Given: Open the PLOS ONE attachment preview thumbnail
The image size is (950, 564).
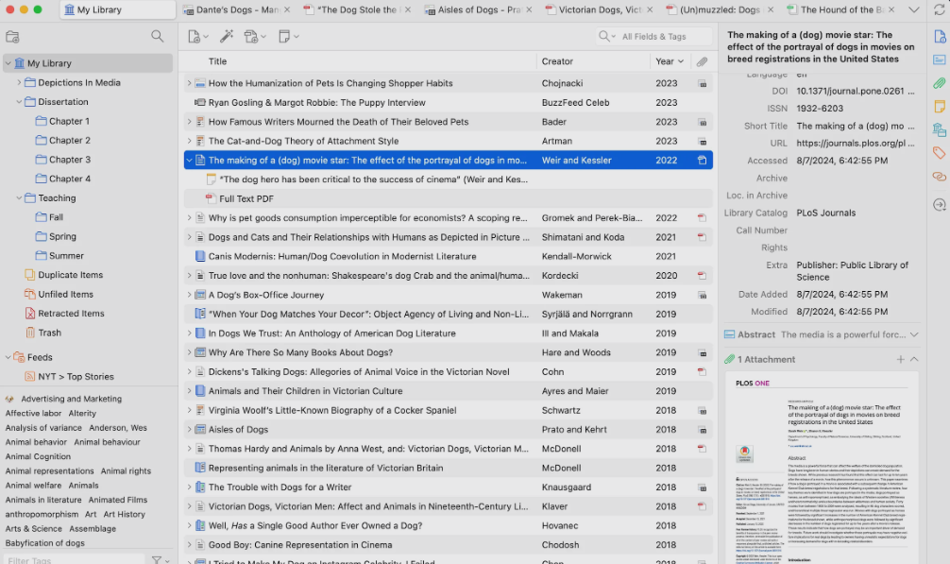Looking at the screenshot, I should coord(823,468).
